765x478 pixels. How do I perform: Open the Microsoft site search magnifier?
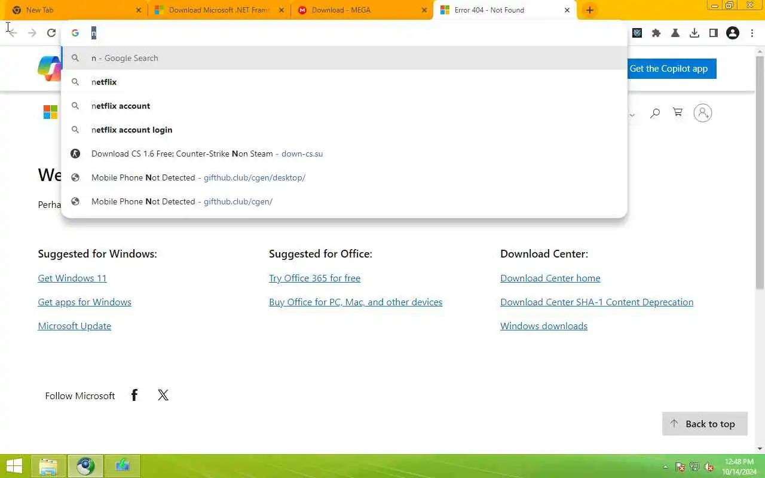click(x=655, y=113)
